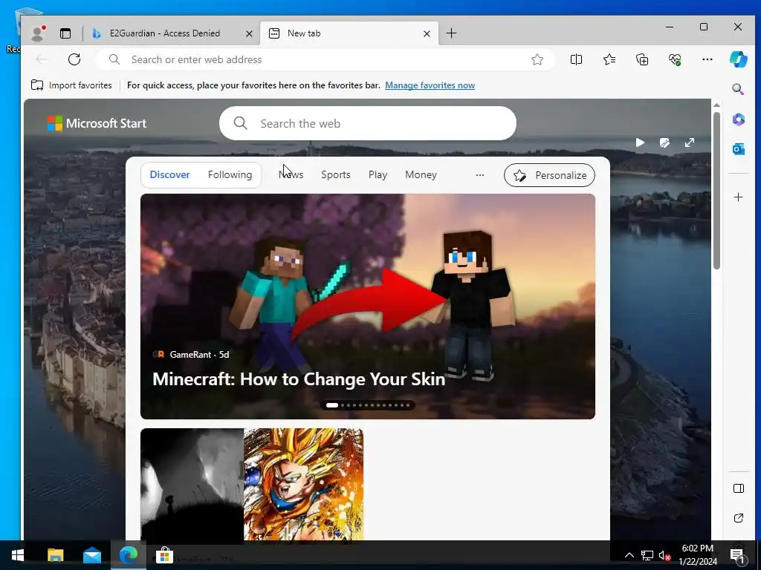Open the Money category

(x=421, y=174)
